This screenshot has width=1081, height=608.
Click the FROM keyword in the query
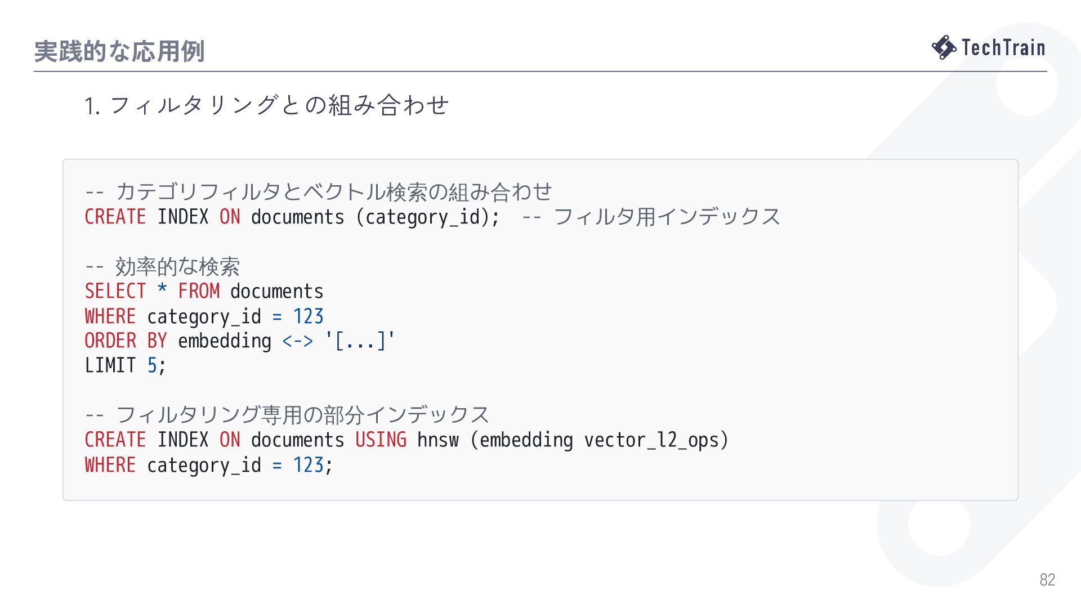click(199, 291)
